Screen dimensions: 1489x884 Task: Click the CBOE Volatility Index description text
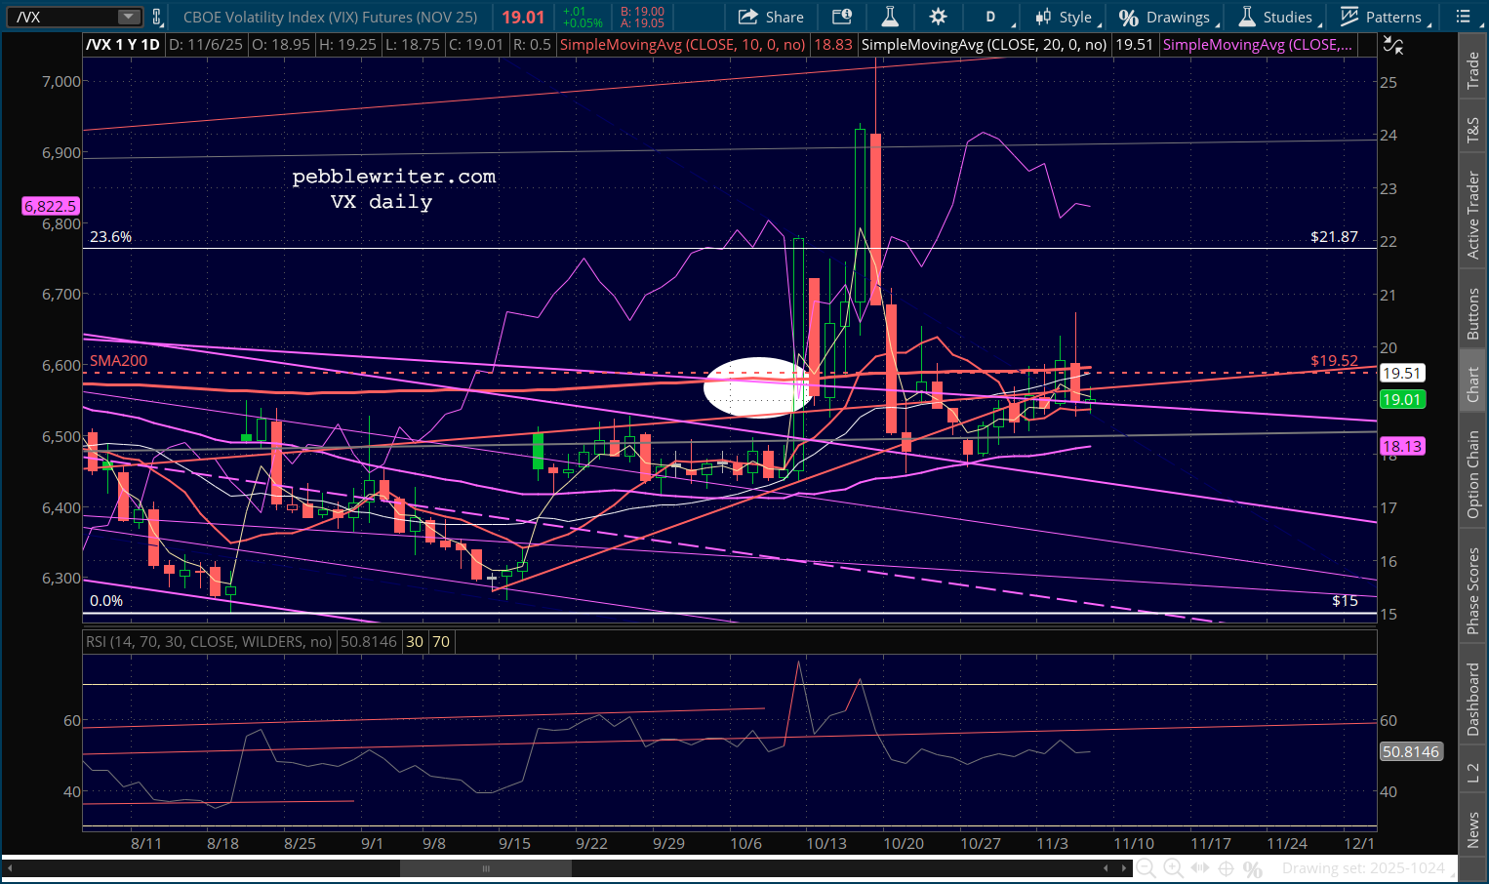point(331,17)
